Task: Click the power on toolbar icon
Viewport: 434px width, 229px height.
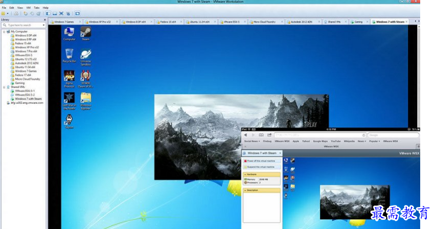Action: pos(3,13)
